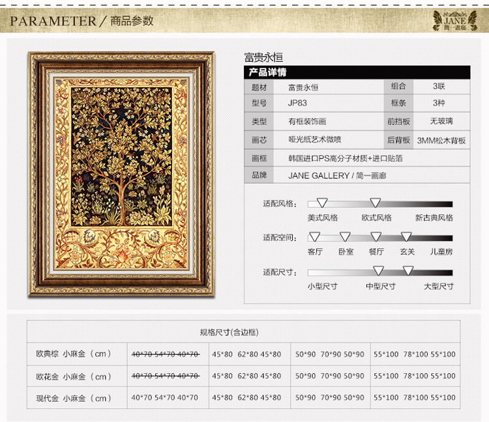Select the 欧典棕 小麻金 (cm) row label
489x422 pixels.
[74, 354]
